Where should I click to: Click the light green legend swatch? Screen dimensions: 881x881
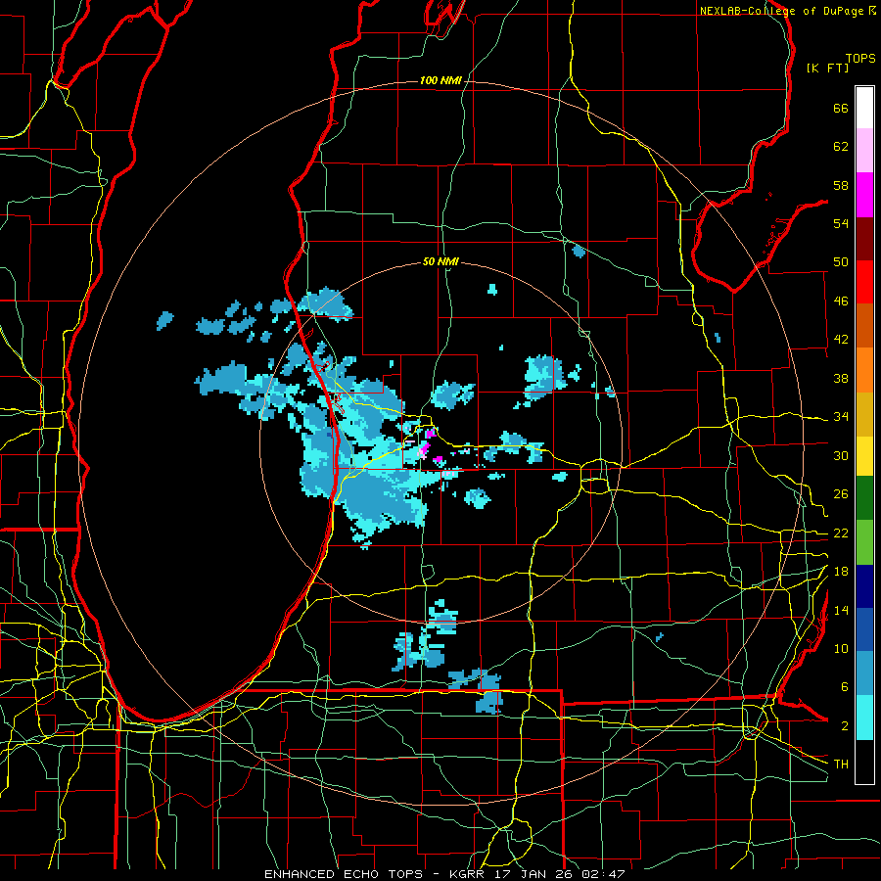pyautogui.click(x=864, y=542)
